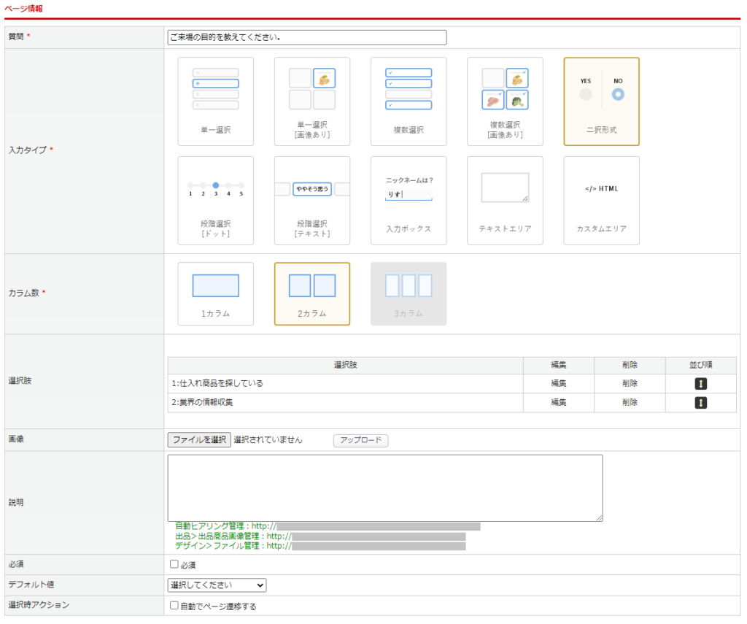Check 自動でページ遷移する option
The height and width of the screenshot is (624, 747).
[x=174, y=606]
